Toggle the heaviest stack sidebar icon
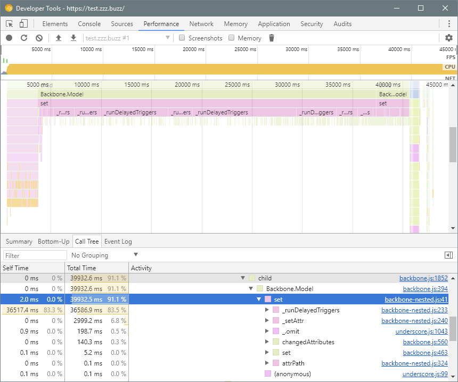The height and width of the screenshot is (382, 458). (x=448, y=255)
